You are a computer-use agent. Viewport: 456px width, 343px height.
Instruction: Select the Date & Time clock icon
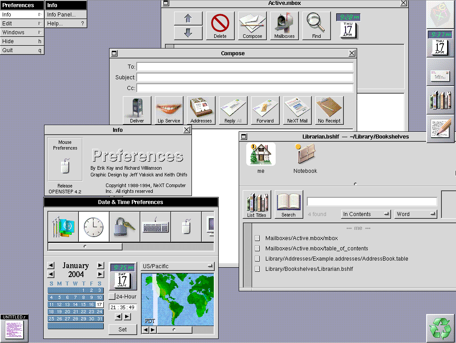(x=94, y=227)
